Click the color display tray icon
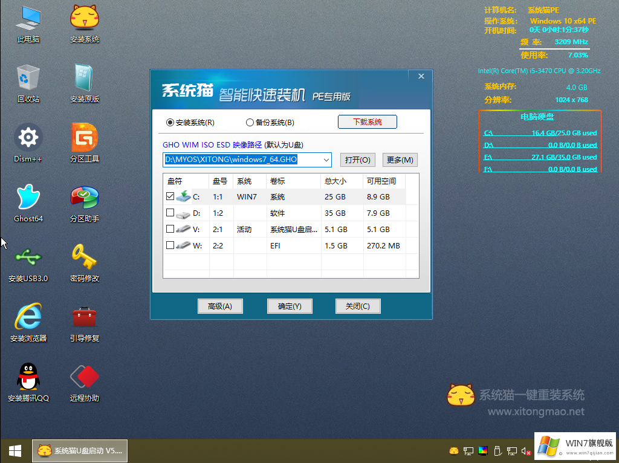Image resolution: width=619 pixels, height=463 pixels. click(483, 450)
